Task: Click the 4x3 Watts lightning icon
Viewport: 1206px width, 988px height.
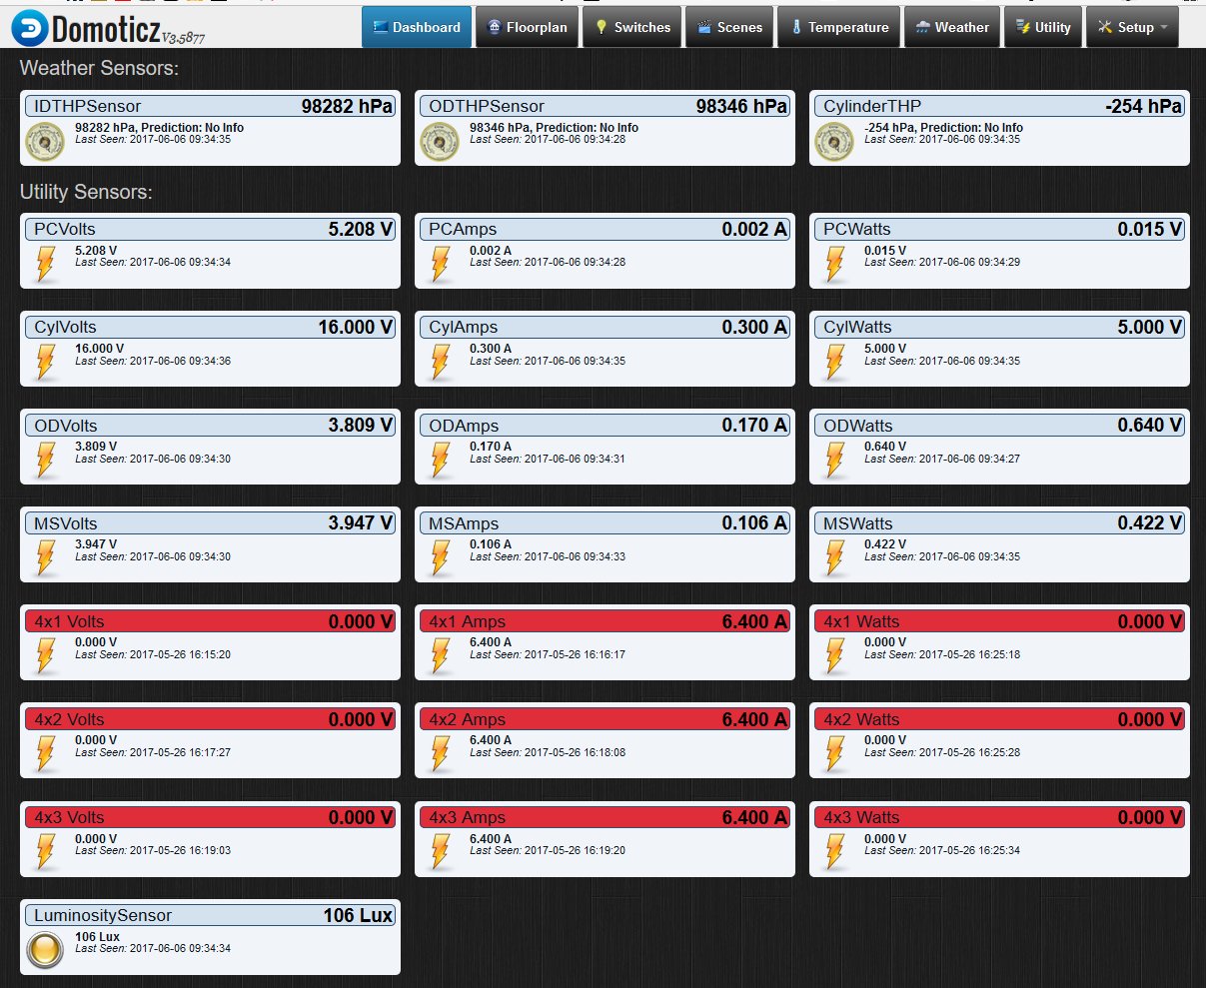Action: (835, 852)
